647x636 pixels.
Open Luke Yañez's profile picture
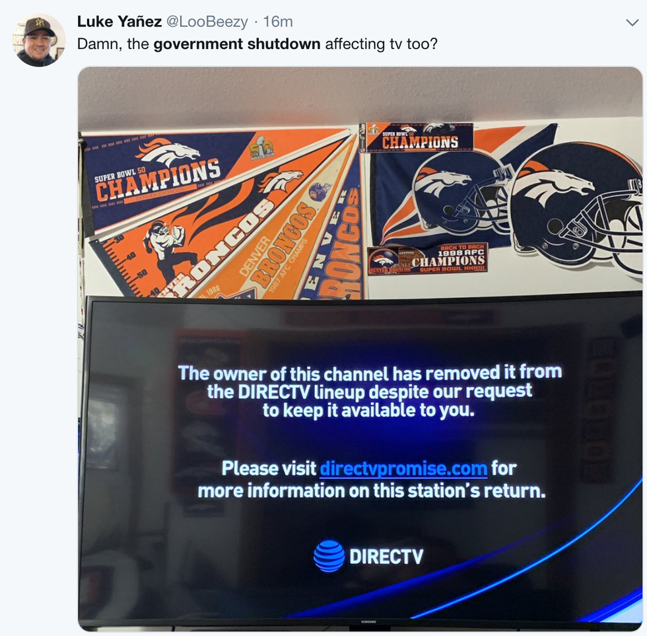pyautogui.click(x=39, y=40)
